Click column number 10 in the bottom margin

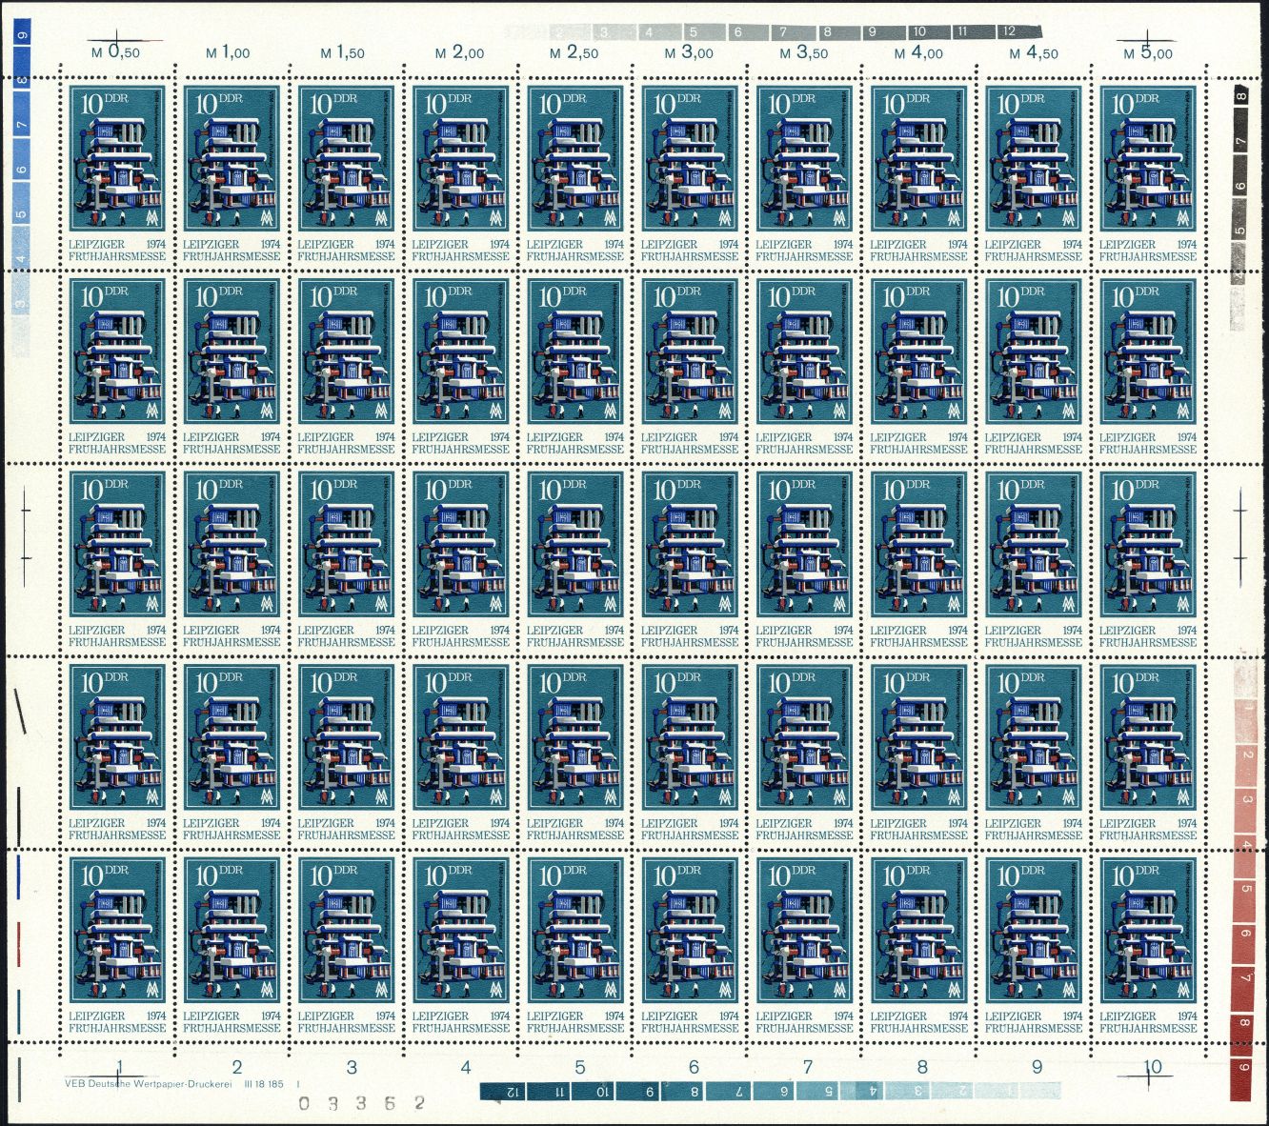coord(1153,1067)
